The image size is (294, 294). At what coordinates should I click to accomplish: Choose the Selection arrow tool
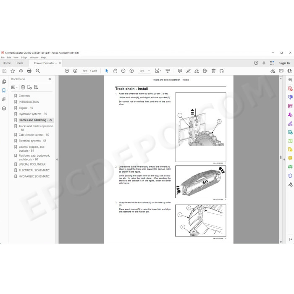[107, 71]
